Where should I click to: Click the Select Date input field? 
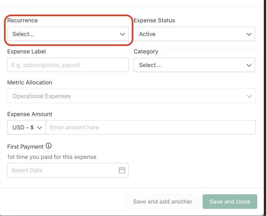pos(68,170)
